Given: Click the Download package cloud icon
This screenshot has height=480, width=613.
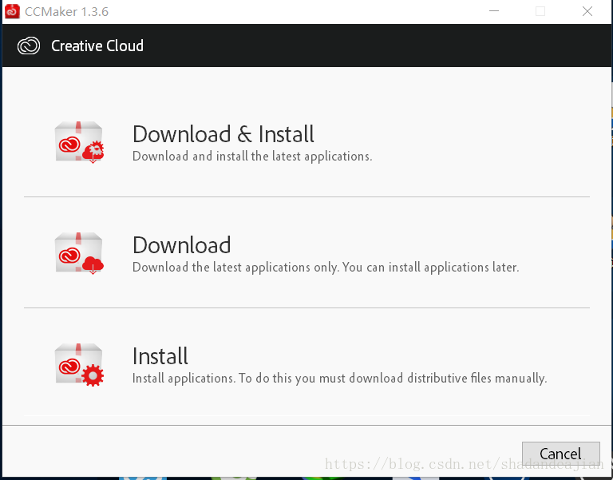Looking at the screenshot, I should pyautogui.click(x=79, y=253).
